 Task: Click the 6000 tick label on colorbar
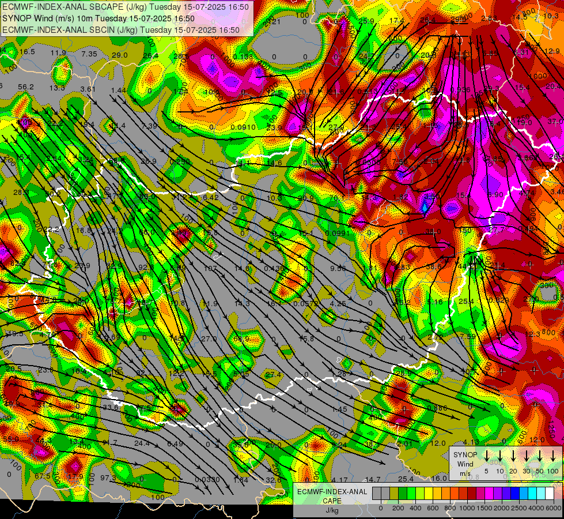coord(554,508)
